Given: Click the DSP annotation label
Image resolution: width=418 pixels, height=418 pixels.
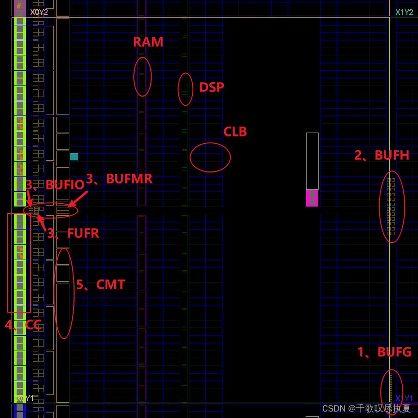Looking at the screenshot, I should pyautogui.click(x=211, y=87).
